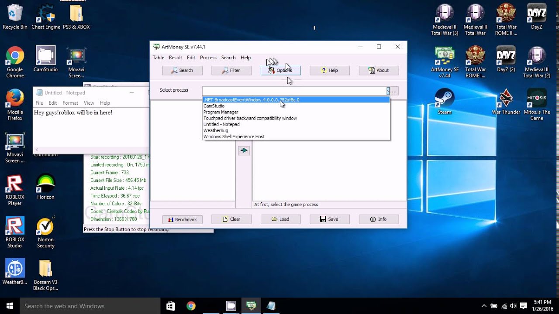
Task: Click ArtMoney icon in taskbar
Action: (251, 306)
